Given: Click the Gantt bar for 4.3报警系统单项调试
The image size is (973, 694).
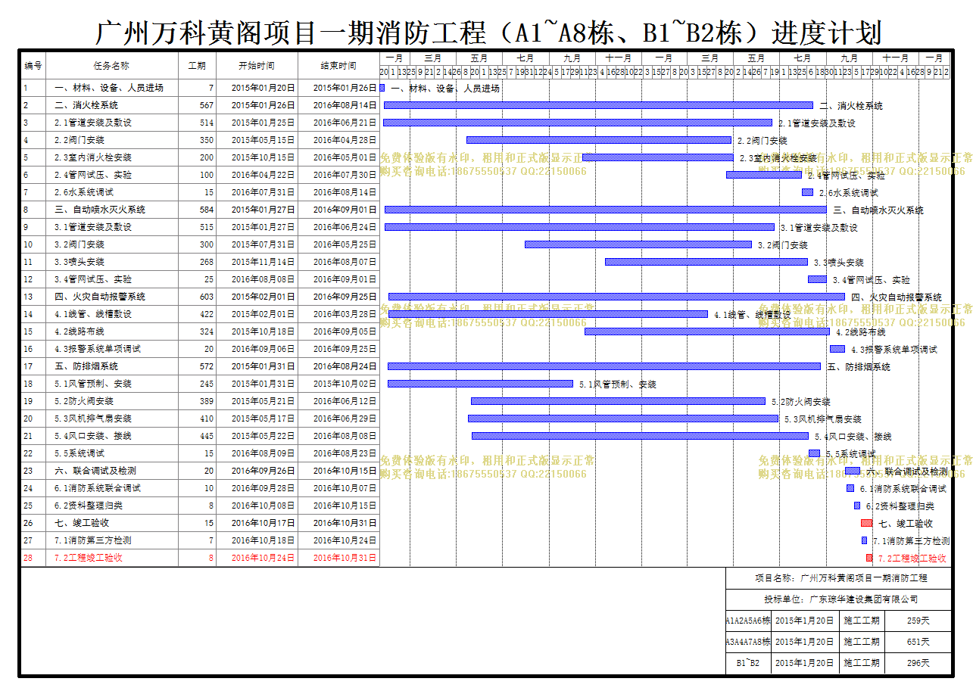Looking at the screenshot, I should (837, 349).
